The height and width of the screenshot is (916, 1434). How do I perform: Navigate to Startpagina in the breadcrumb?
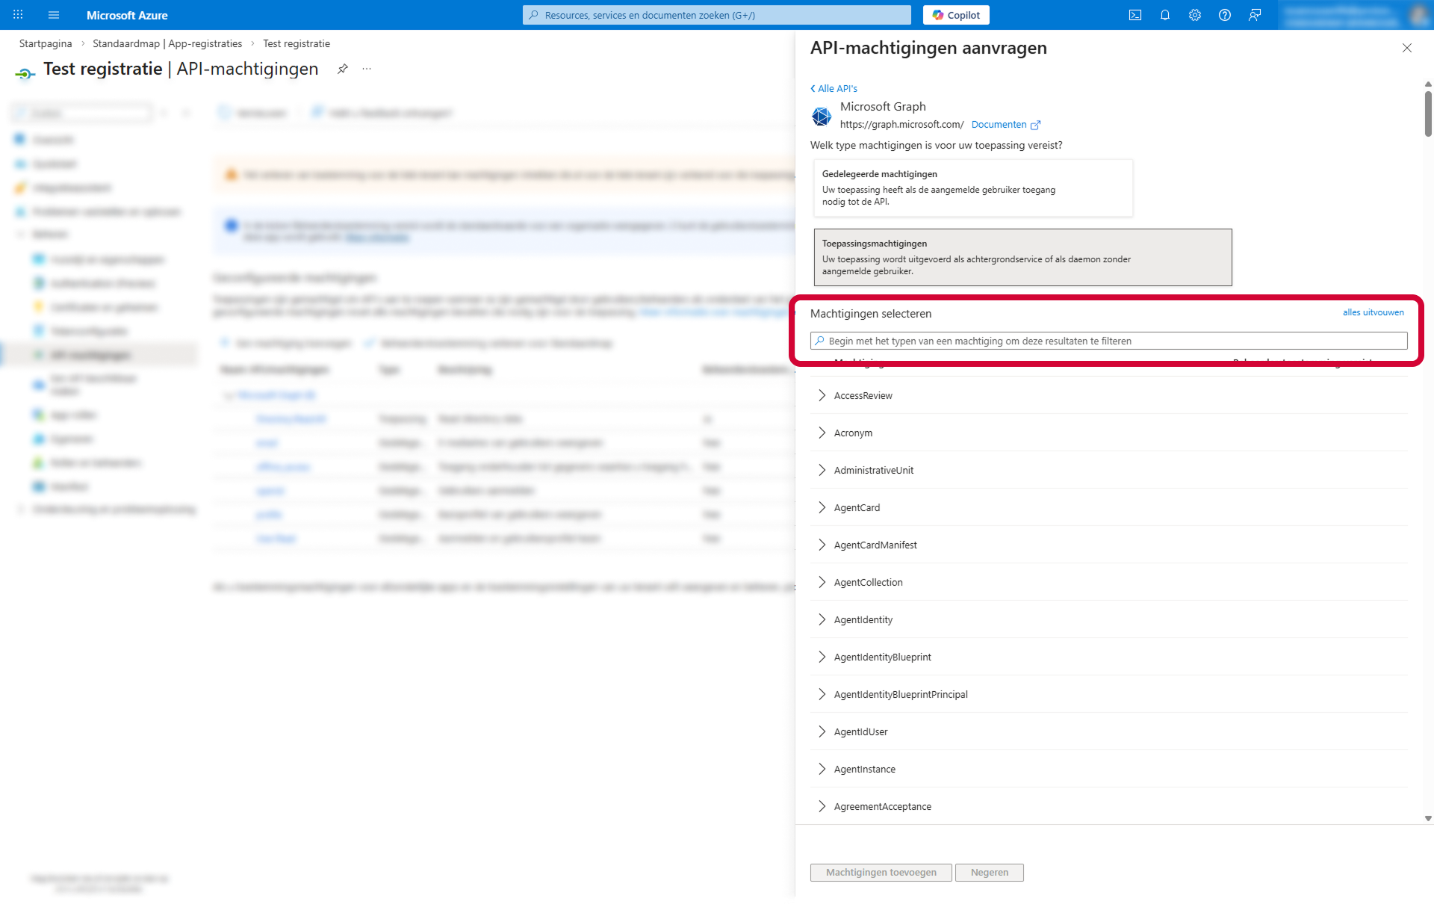[x=46, y=43]
